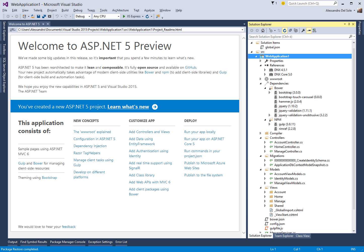Click the Run your app locally link
This screenshot has width=364, height=252.
point(200,132)
